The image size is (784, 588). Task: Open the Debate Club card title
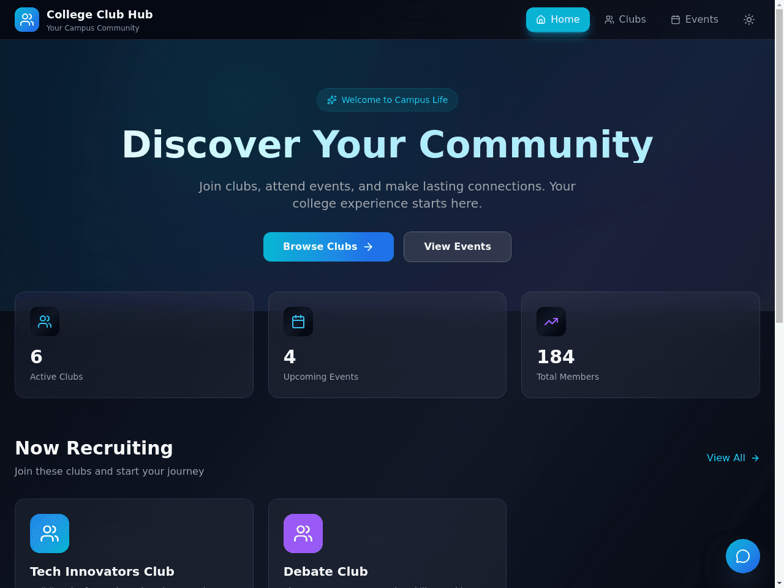point(326,571)
